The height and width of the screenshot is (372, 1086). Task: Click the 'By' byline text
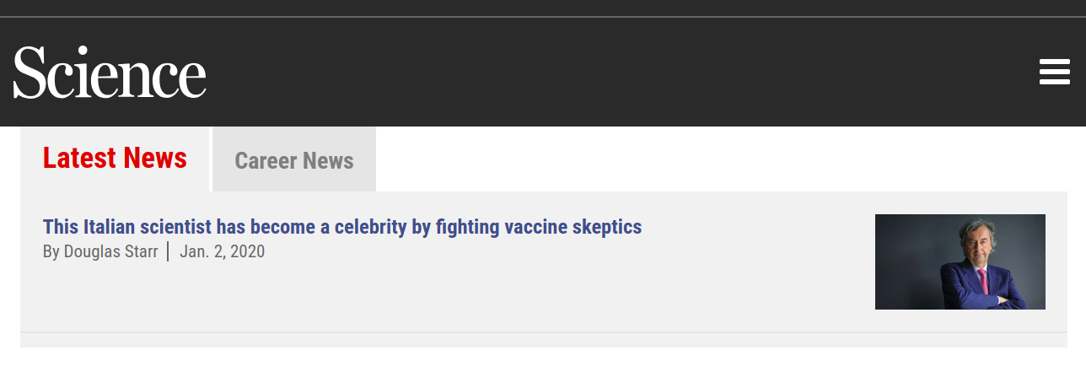click(51, 251)
